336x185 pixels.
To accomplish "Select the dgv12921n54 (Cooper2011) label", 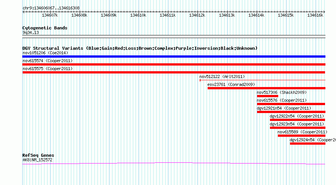I will pos(284,108).
